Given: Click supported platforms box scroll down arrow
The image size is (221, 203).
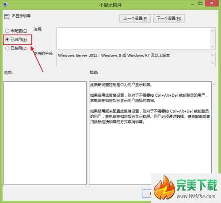Looking at the screenshot, I should [x=212, y=63].
